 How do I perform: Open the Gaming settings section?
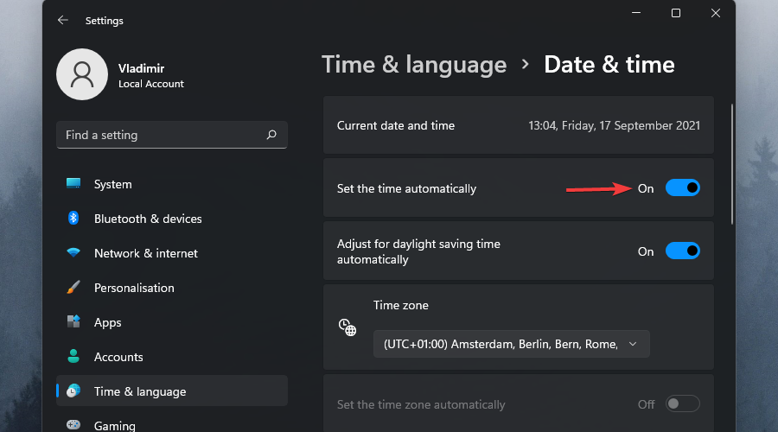click(x=114, y=425)
